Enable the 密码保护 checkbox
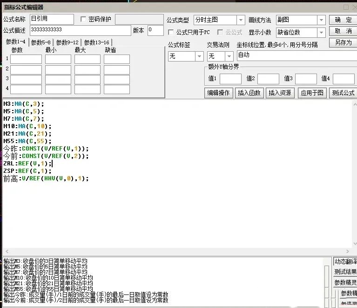Screen dimensions: 357x308 pyautogui.click(x=84, y=19)
